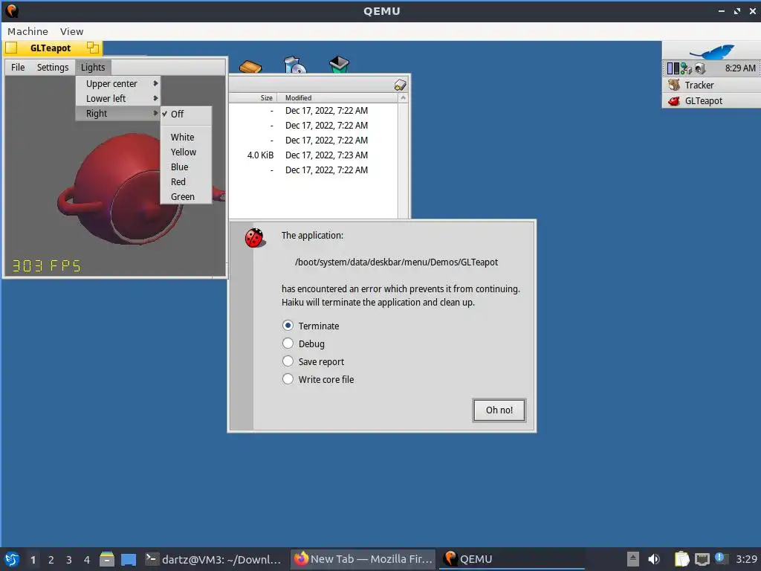Click the orange disk volume desktop icon
The image size is (761, 571).
coord(250,66)
